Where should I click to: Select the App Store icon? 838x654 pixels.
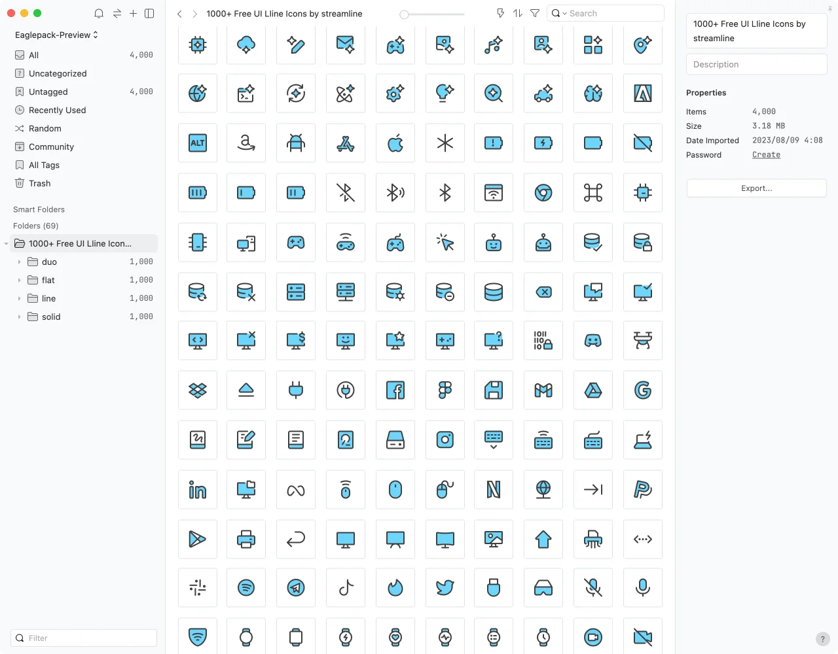click(x=346, y=143)
